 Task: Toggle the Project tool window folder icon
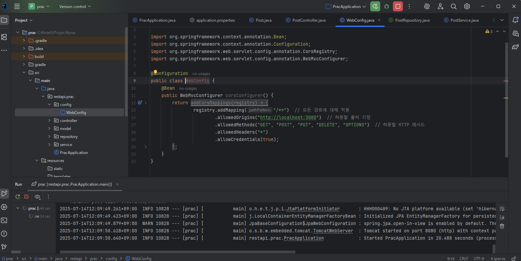pos(4,20)
